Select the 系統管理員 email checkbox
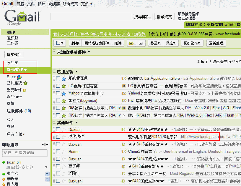241x186 pixels. [58, 79]
